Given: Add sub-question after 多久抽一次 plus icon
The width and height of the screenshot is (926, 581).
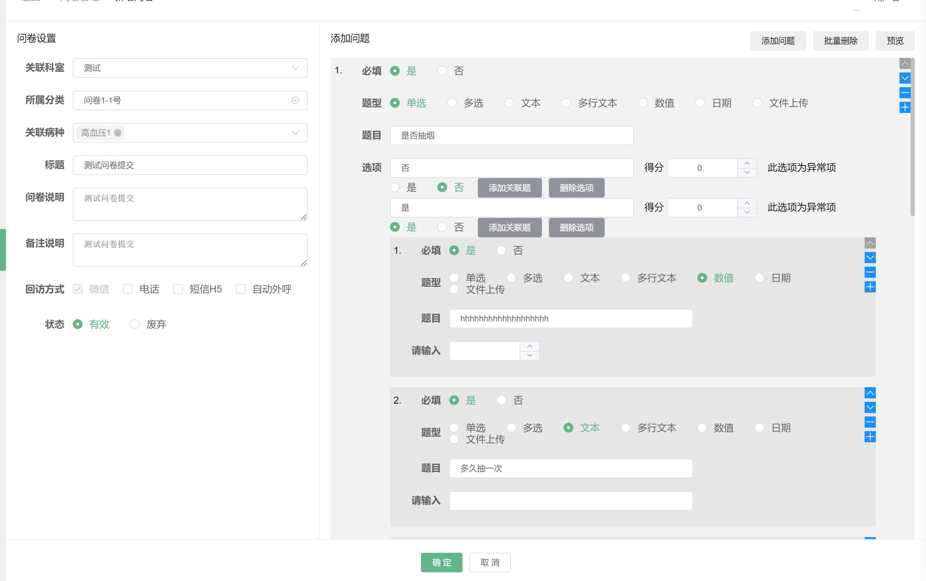Looking at the screenshot, I should point(870,437).
